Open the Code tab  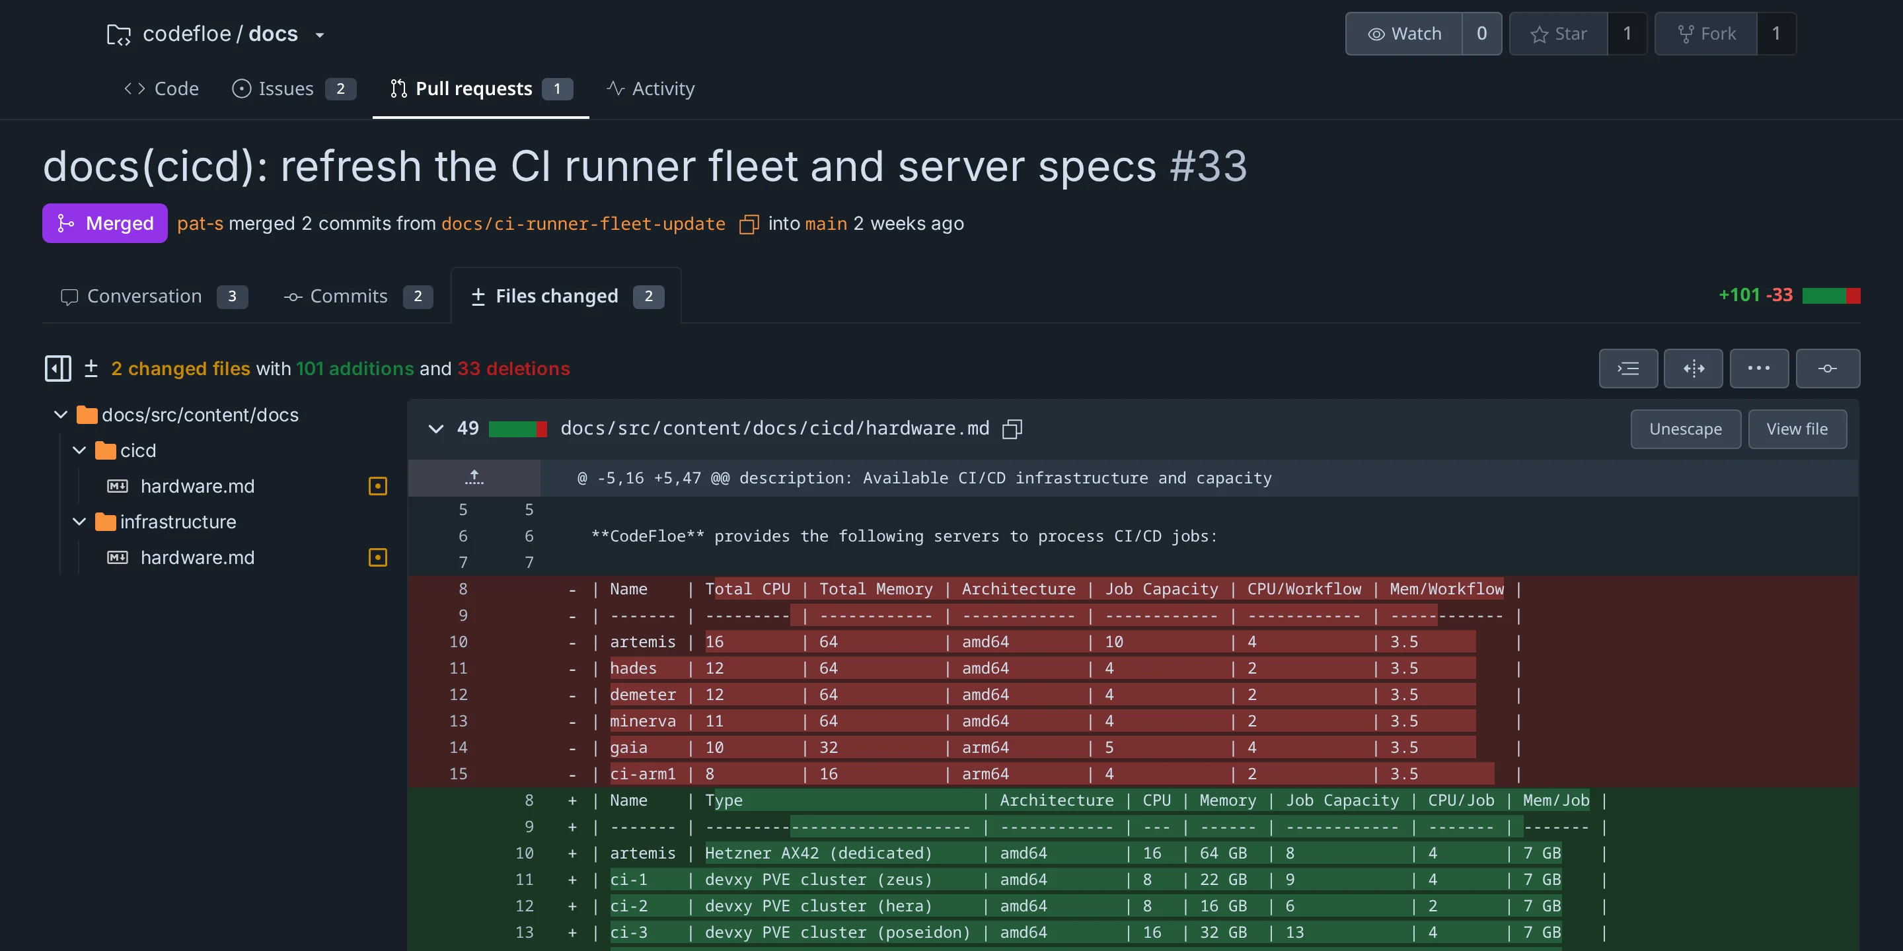pyautogui.click(x=161, y=88)
